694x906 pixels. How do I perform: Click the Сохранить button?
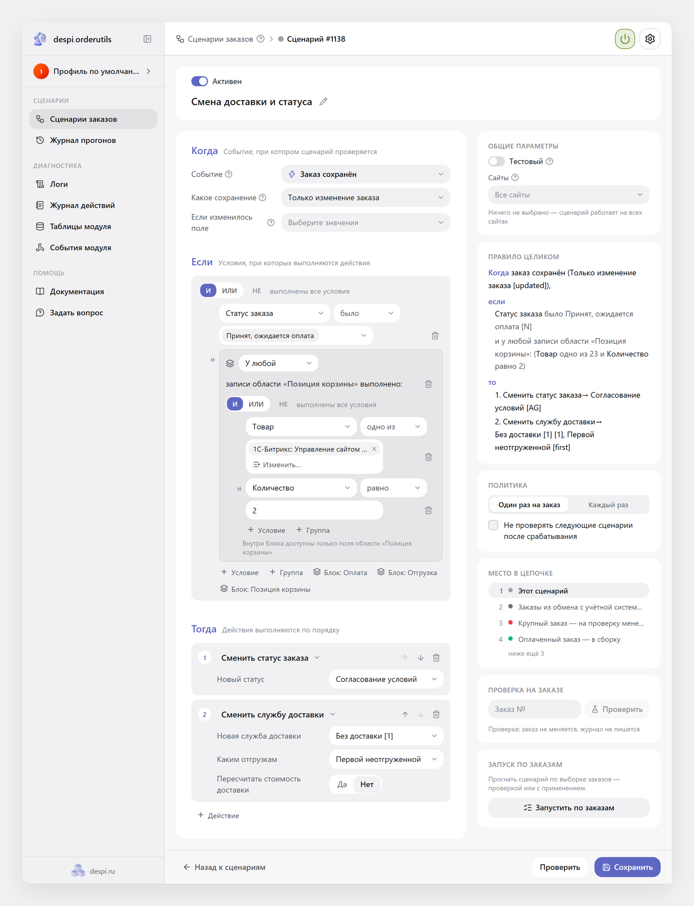pos(627,867)
